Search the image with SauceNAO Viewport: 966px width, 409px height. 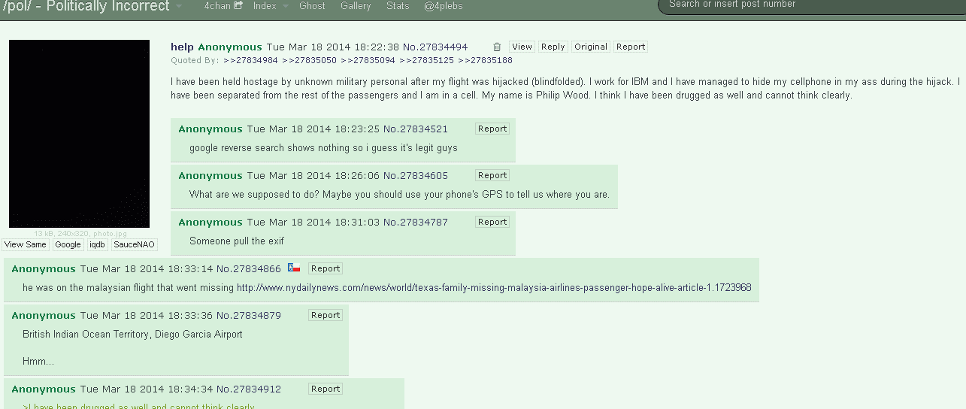[x=135, y=244]
